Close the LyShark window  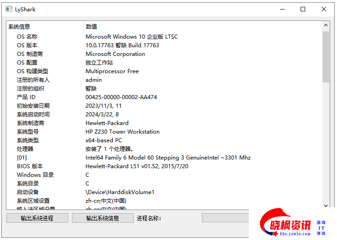(324, 9)
